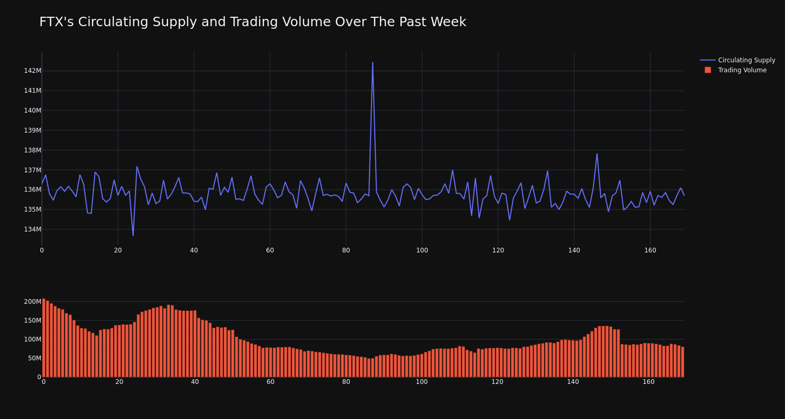Click the x-axis label 120 on supply chart
Viewport: 785px width, 419px height.
(x=498, y=250)
